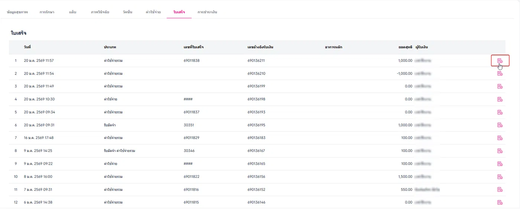This screenshot has width=520, height=209.
Task: Open the การชำระเงิน tab
Action: click(207, 12)
